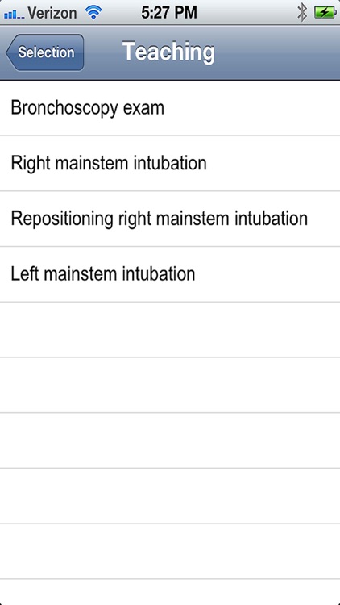
Task: Tap the cellular signal bars icon
Action: [x=14, y=15]
